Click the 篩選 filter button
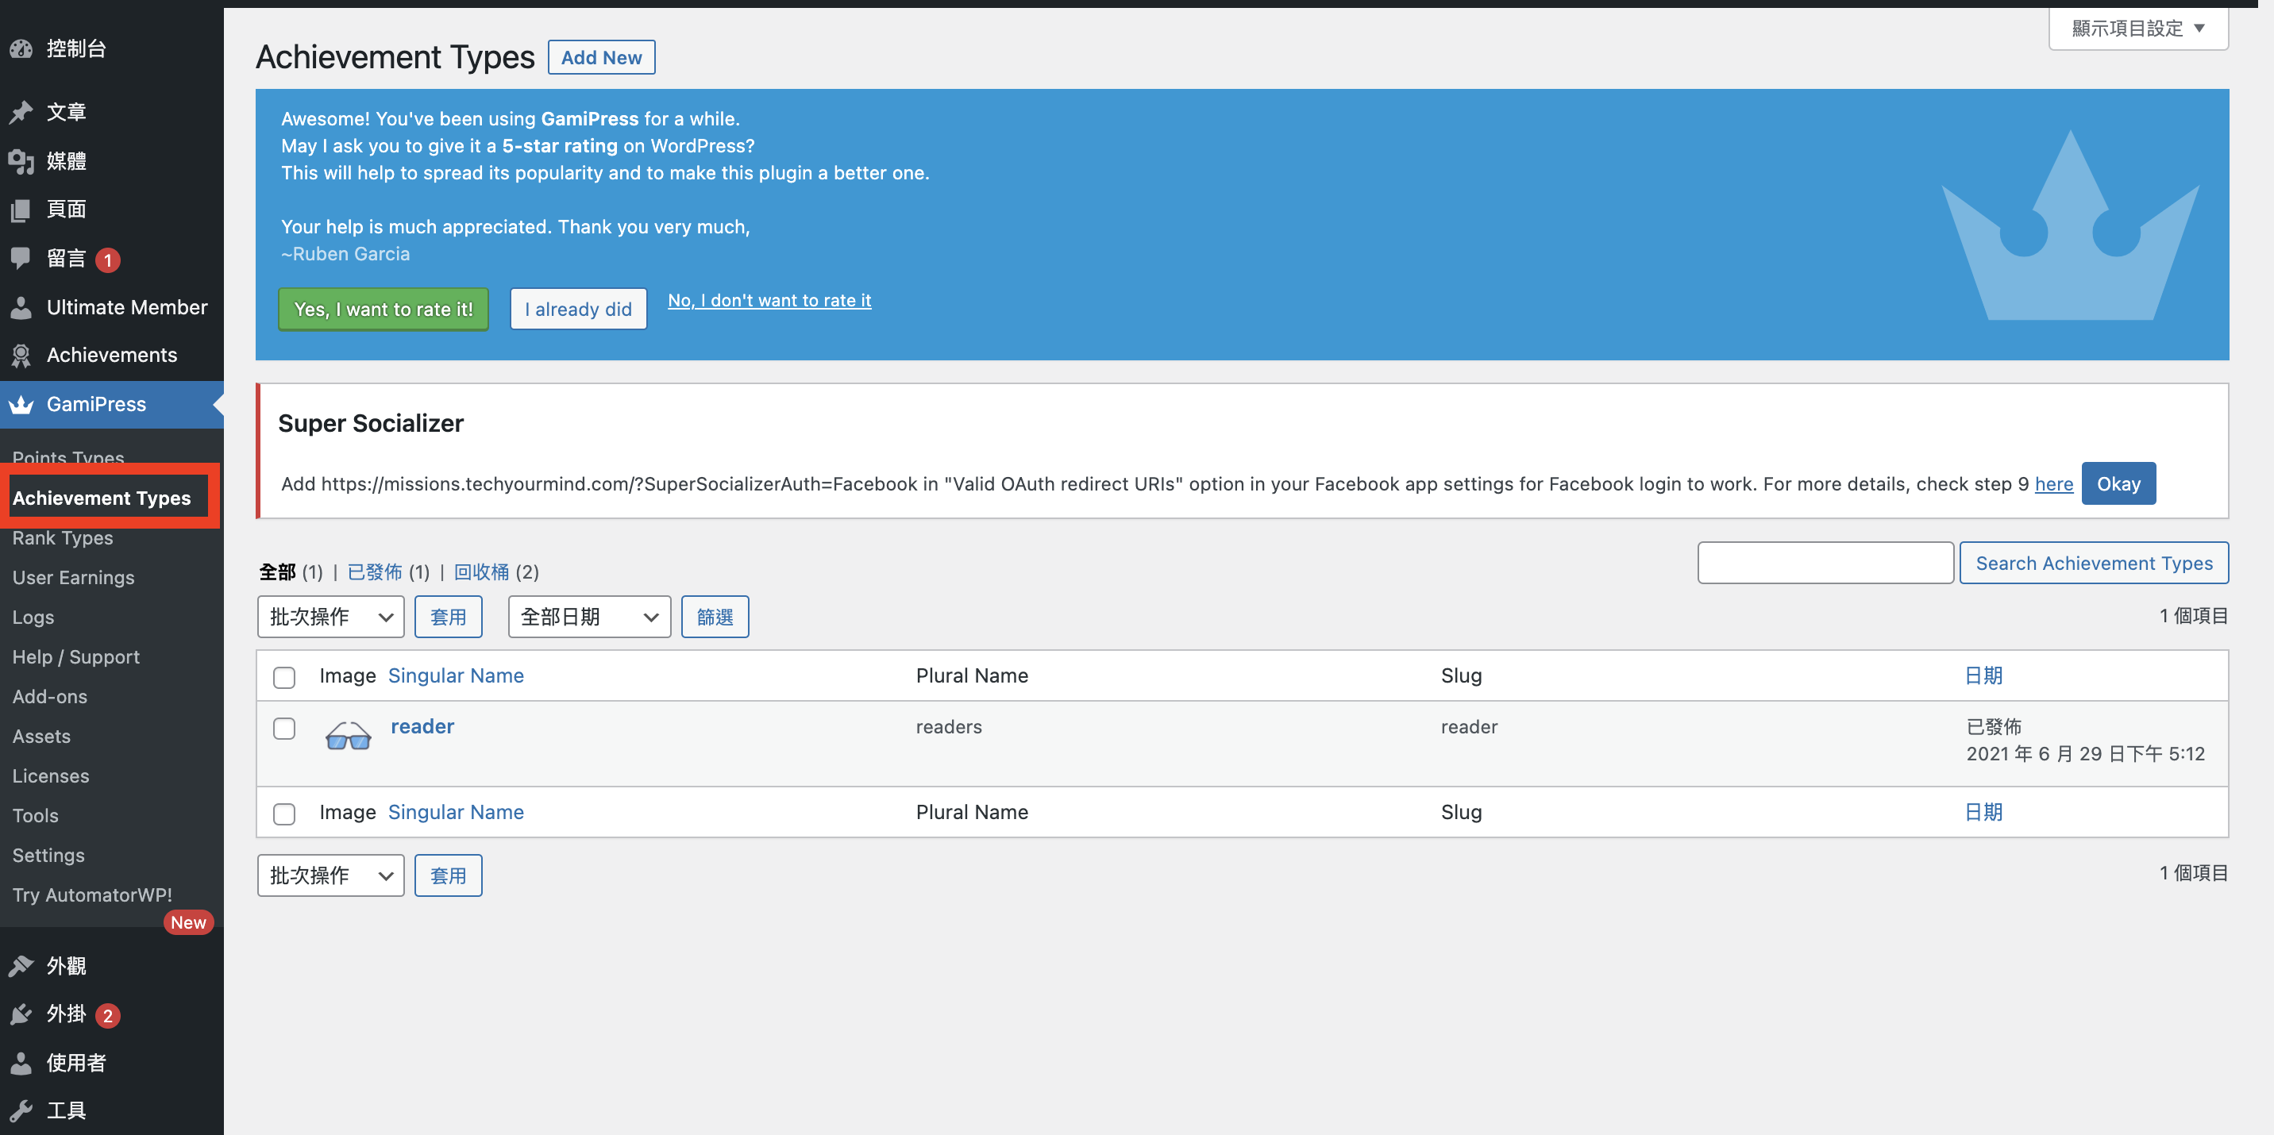 pos(715,616)
